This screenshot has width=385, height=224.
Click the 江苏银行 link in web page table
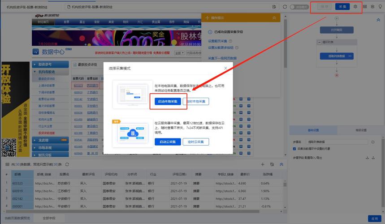point(93,92)
